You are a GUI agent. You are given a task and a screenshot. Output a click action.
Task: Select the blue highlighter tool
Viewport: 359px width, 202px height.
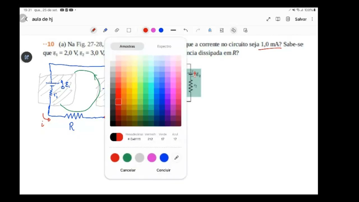coord(105,30)
